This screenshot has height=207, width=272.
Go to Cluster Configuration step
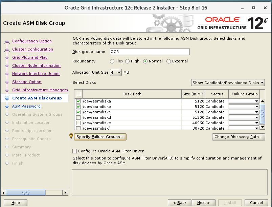(32, 50)
